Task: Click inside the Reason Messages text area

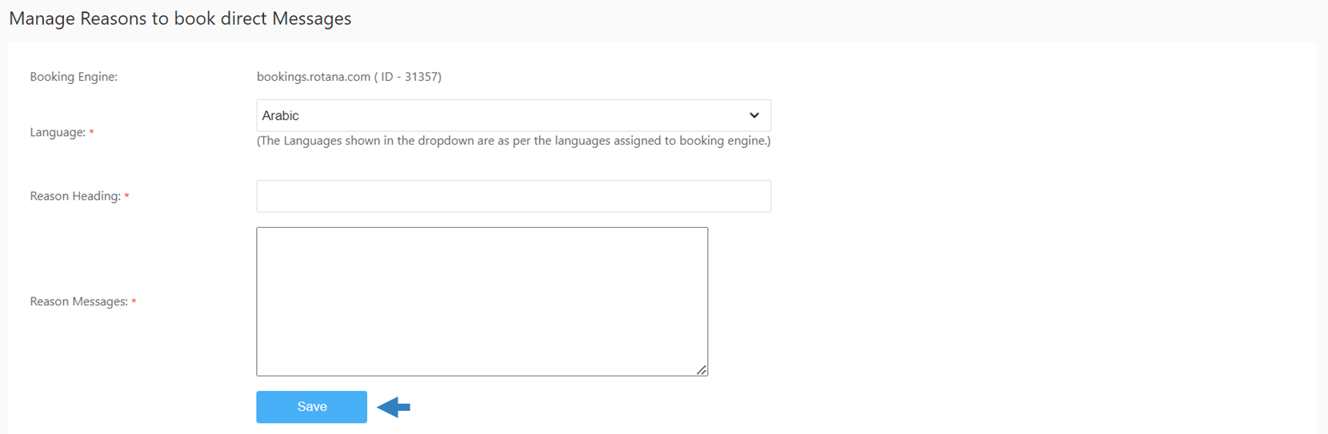Action: 482,301
